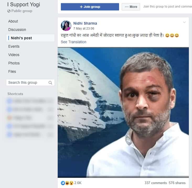The width and height of the screenshot is (192, 188).
Task: Click the Public group globe icon
Action: tap(9, 11)
